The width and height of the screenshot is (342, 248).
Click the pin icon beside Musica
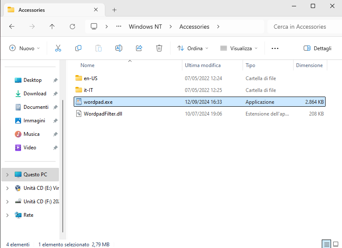click(56, 134)
